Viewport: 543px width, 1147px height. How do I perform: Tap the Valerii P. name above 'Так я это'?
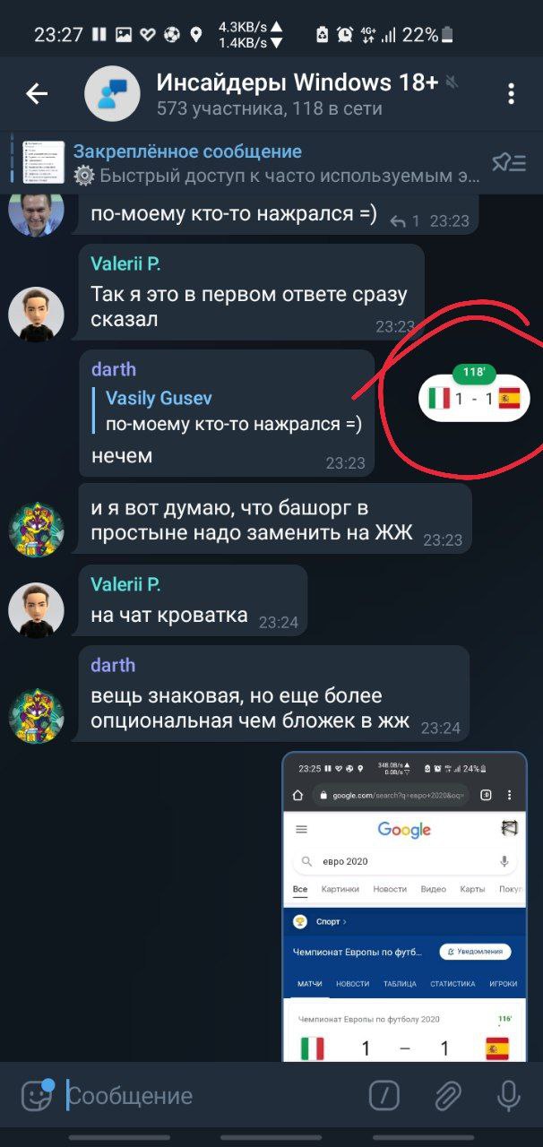[125, 263]
